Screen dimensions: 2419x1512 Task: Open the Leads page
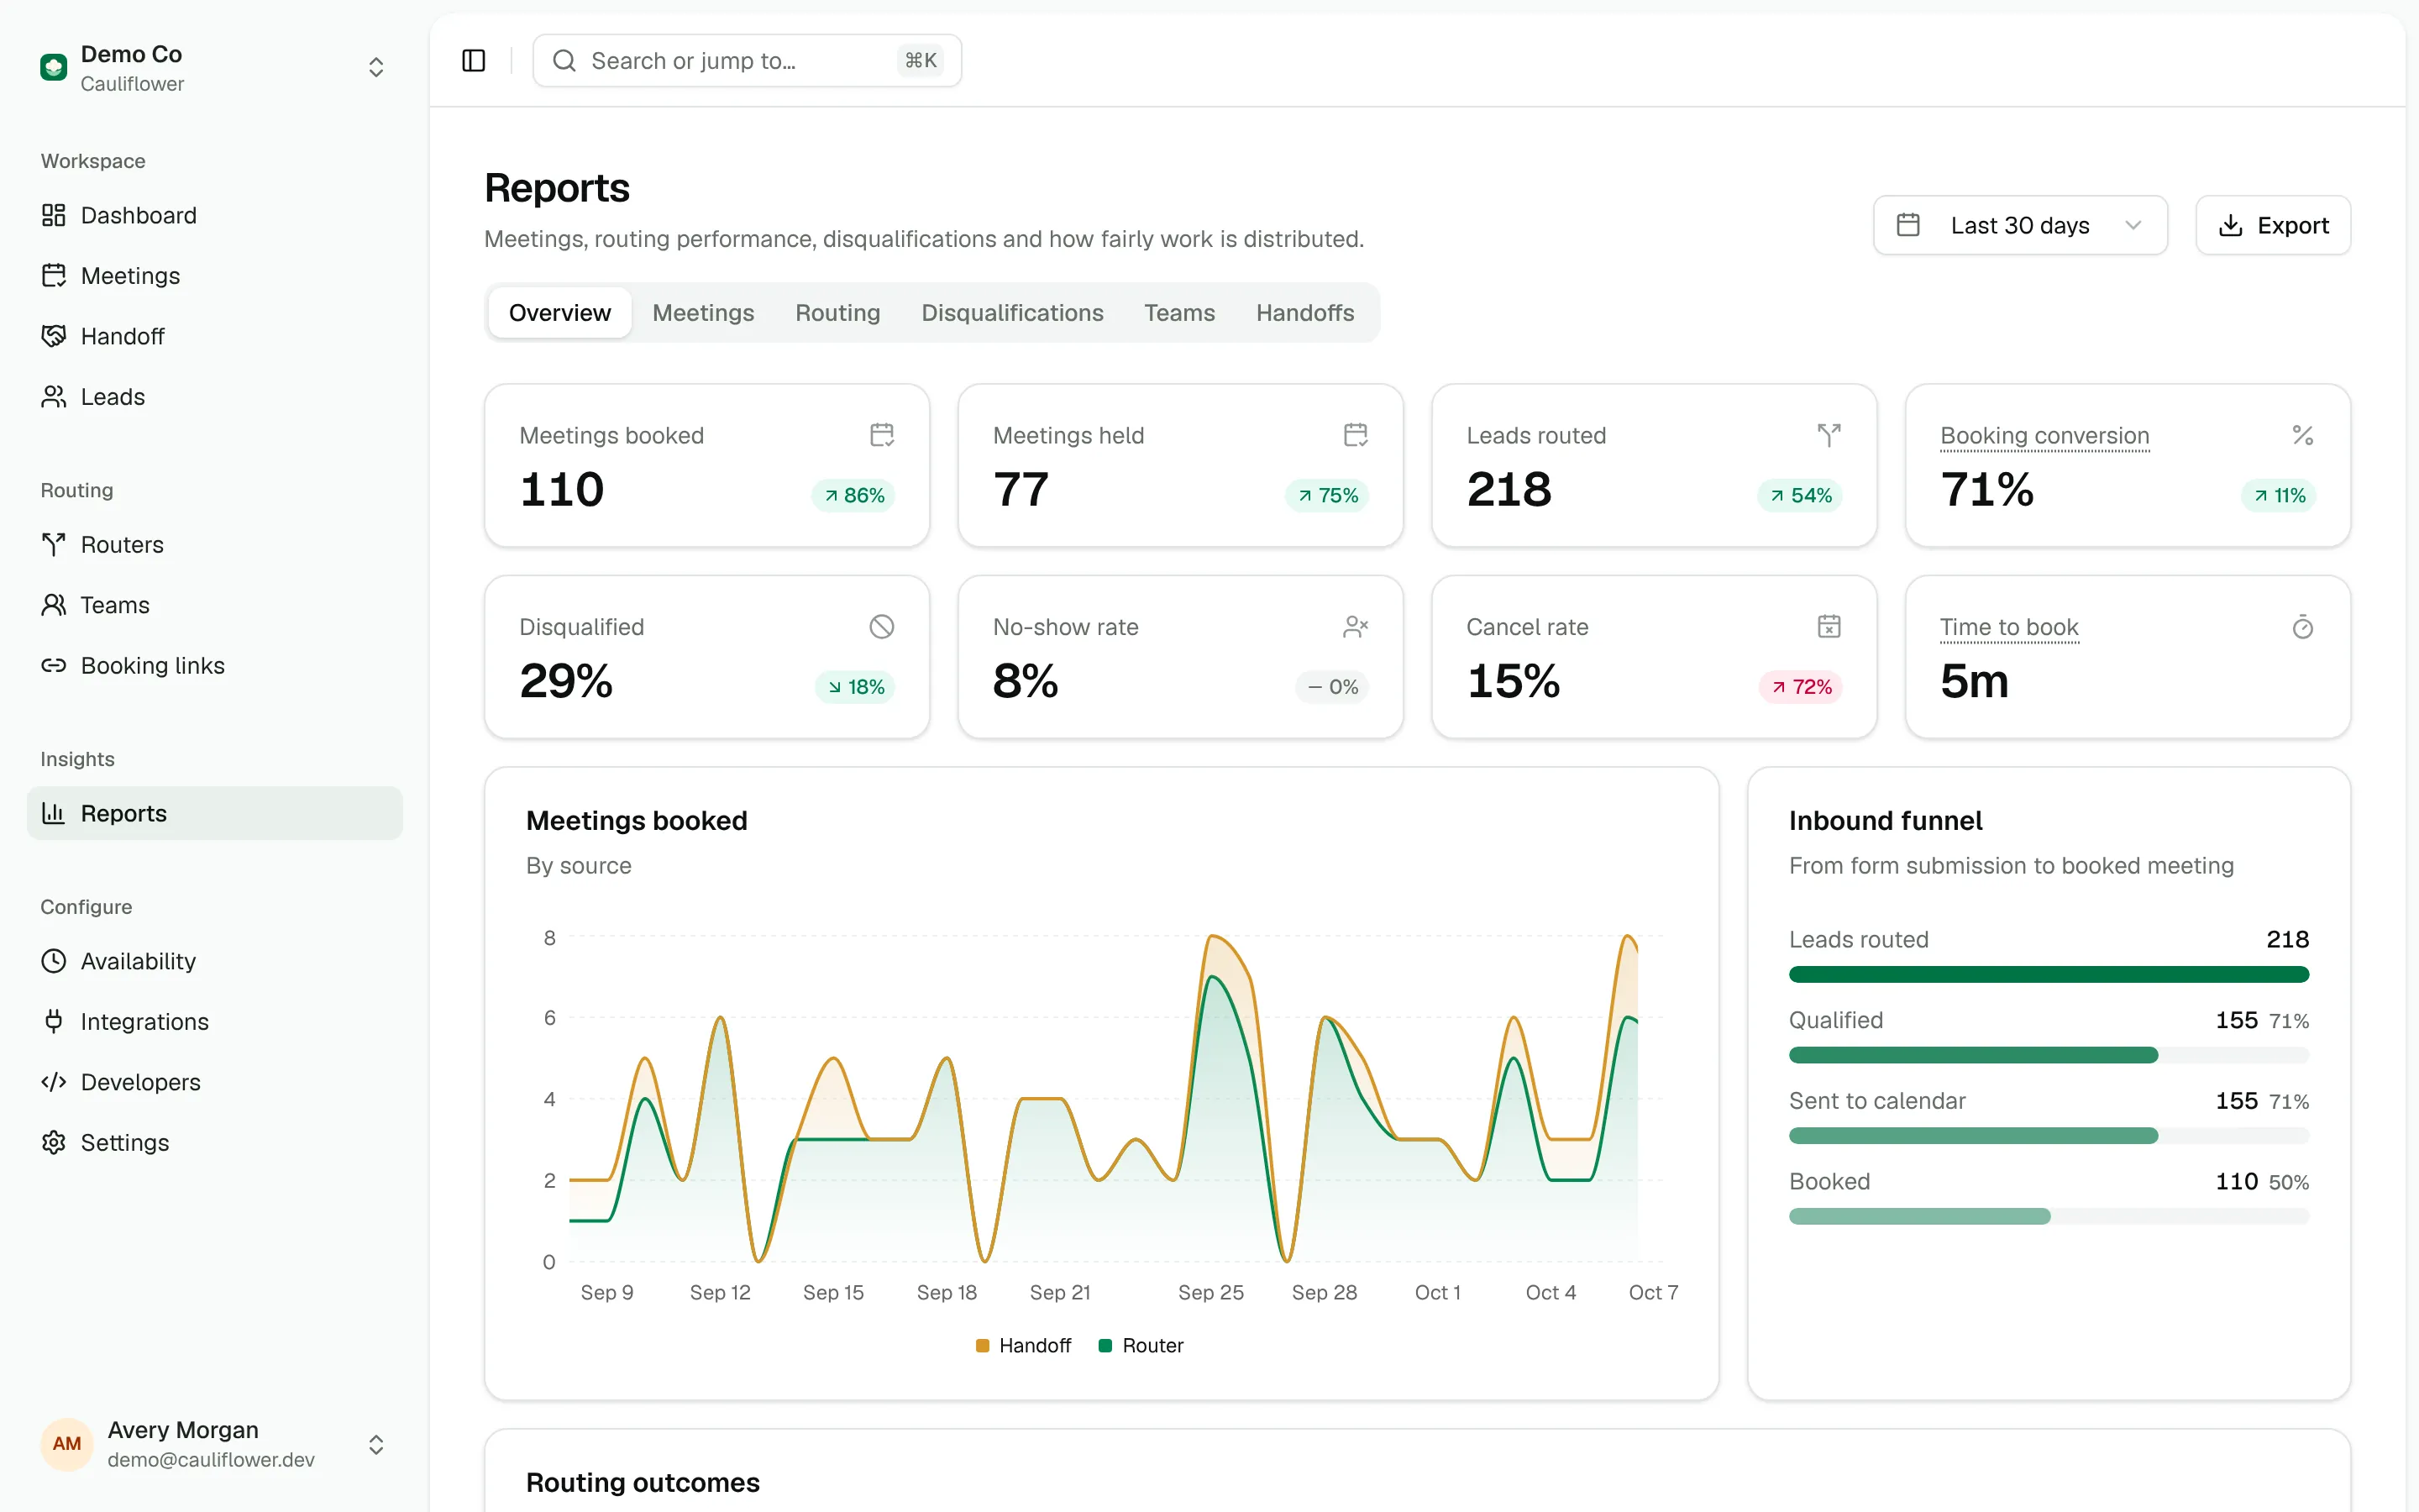214,397
